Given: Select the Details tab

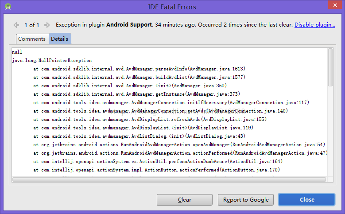Looking at the screenshot, I should [x=60, y=39].
